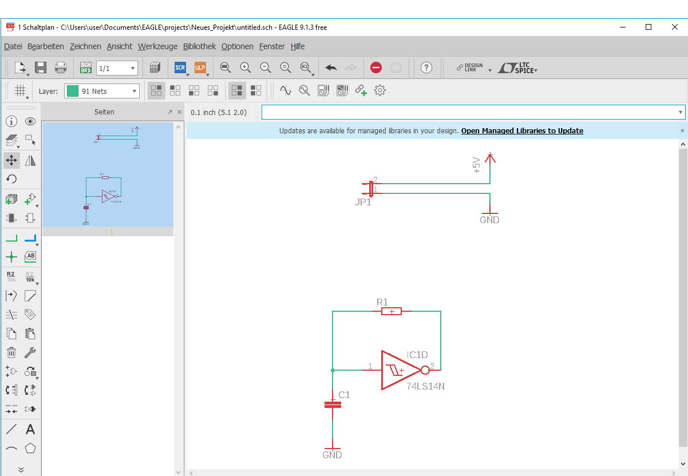Select the Name (R2) tool

[11, 277]
